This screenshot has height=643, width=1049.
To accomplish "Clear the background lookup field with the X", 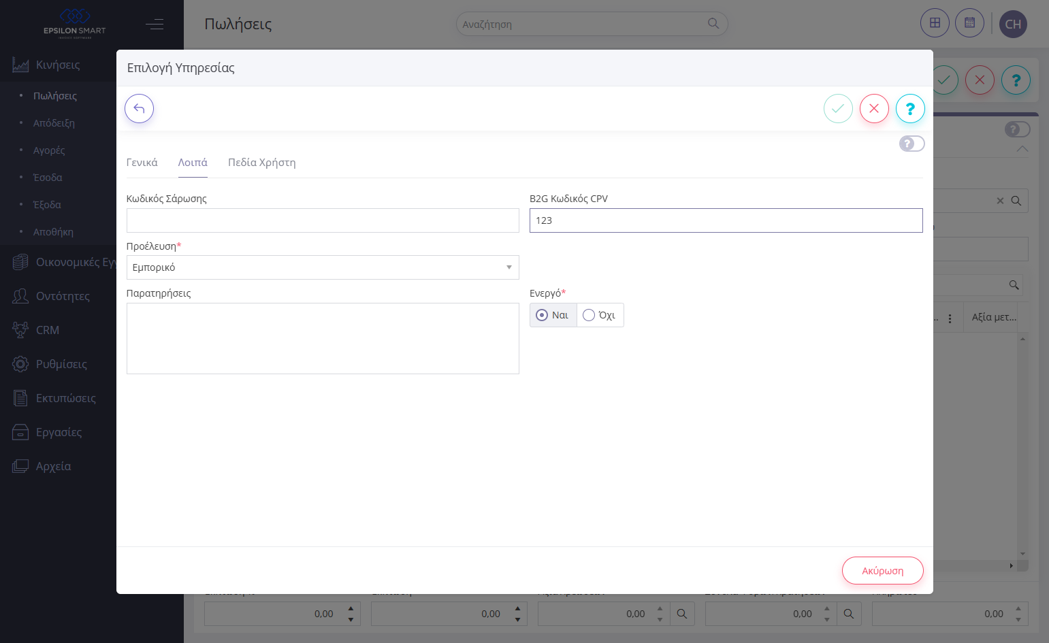I will [x=1000, y=201].
